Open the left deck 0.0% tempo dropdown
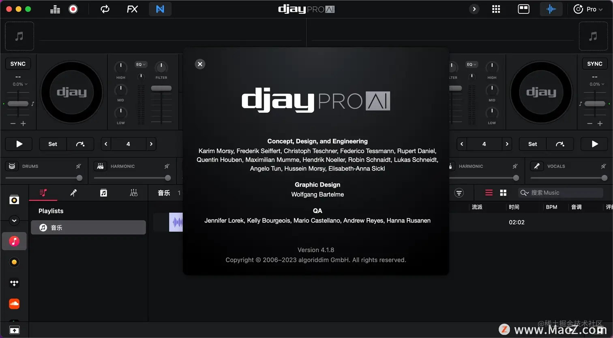The image size is (613, 338). 20,84
